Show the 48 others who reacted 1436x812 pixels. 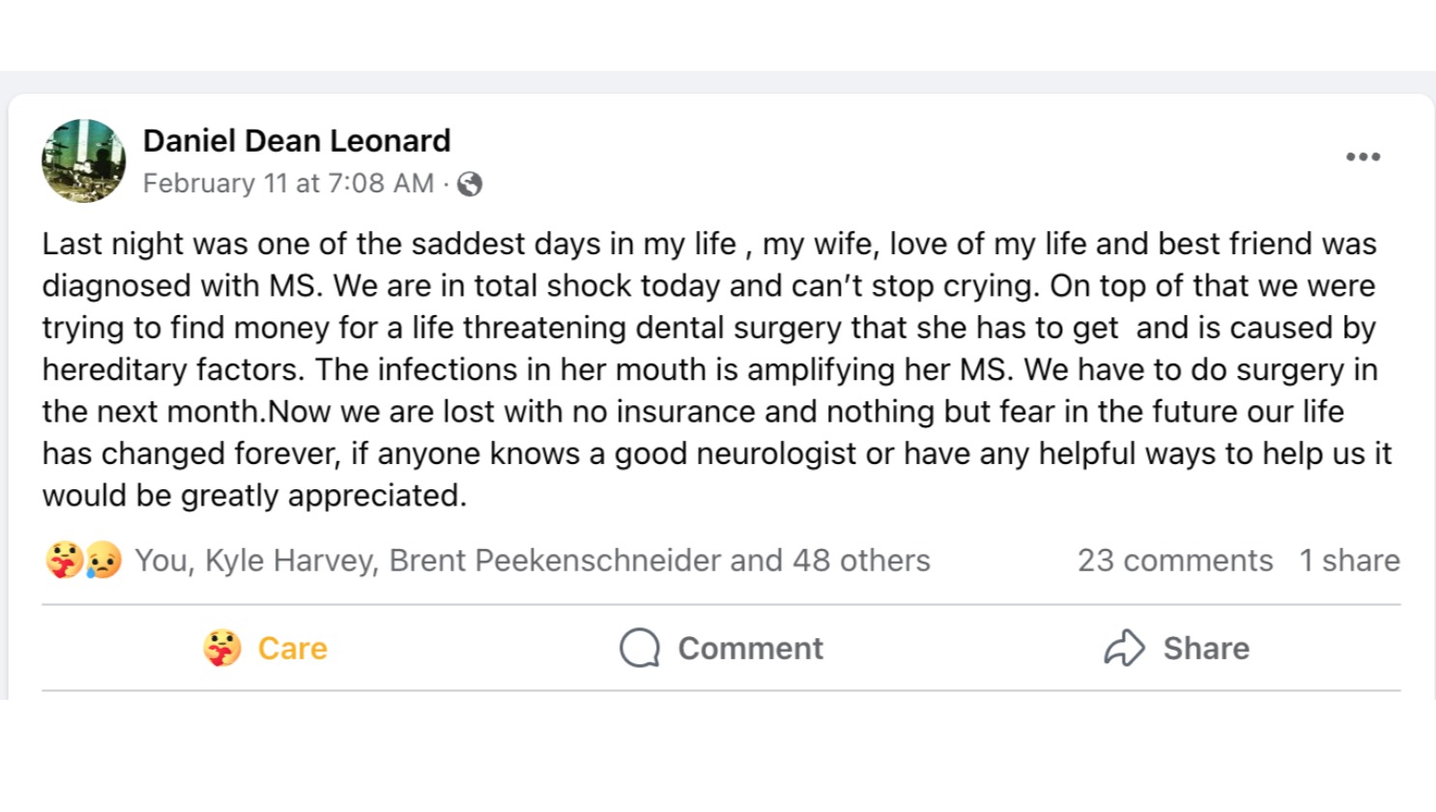point(860,561)
